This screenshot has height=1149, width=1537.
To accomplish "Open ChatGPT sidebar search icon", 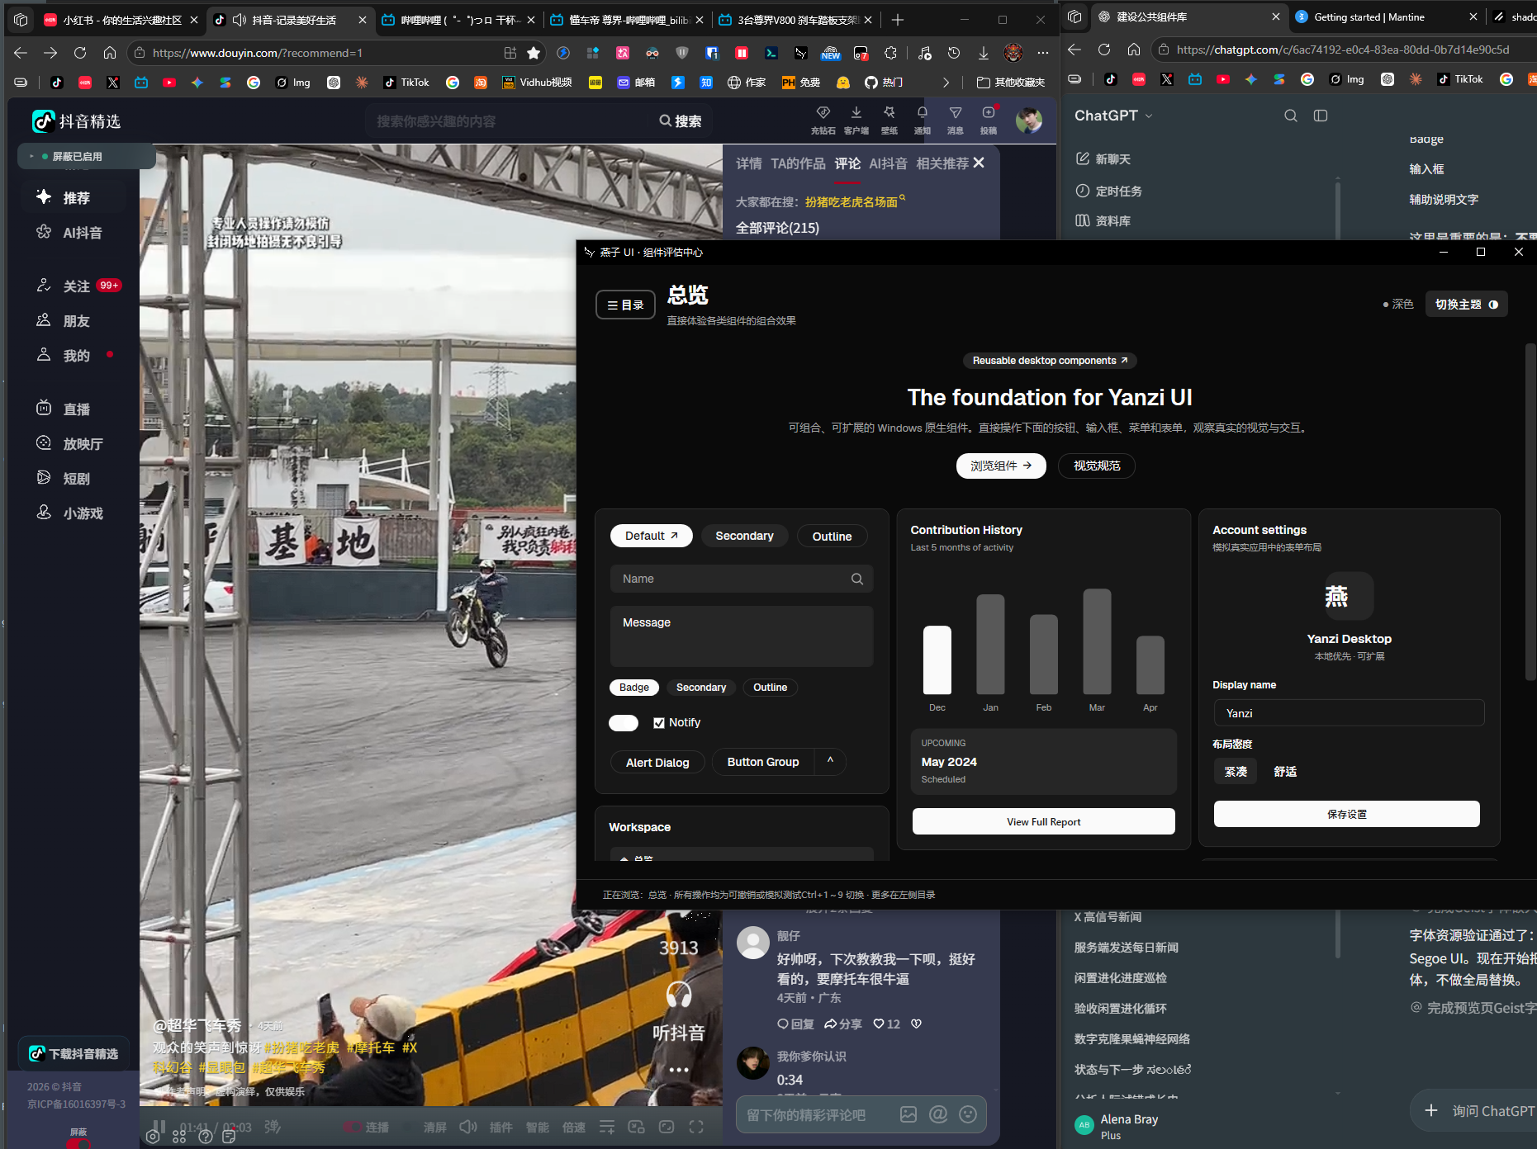I will pos(1290,116).
